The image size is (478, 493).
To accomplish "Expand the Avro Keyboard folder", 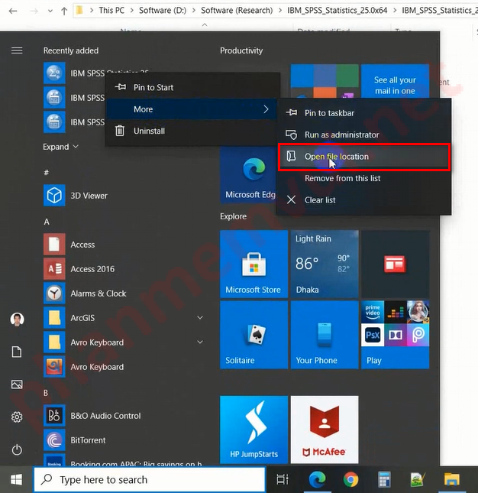I will (x=200, y=342).
